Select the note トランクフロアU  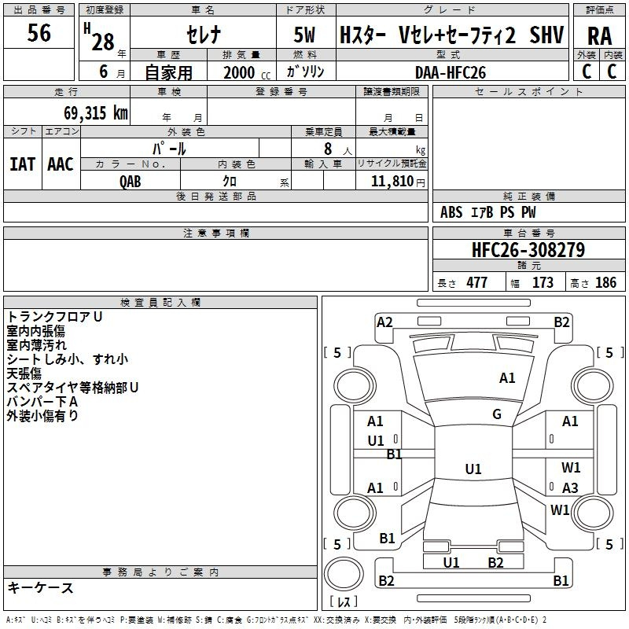click(54, 317)
